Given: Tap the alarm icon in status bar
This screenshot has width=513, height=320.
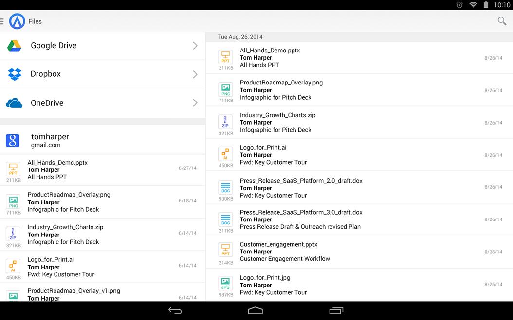Looking at the screenshot, I should [459, 5].
